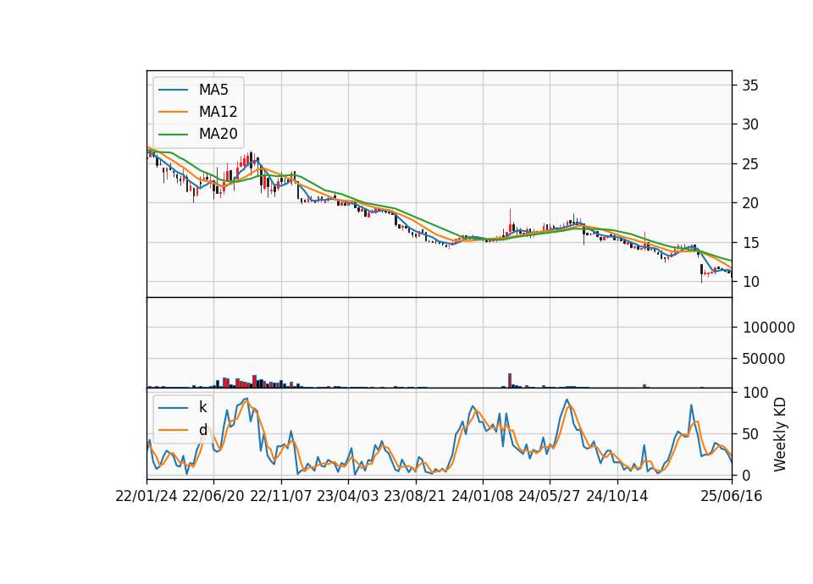The height and width of the screenshot is (584, 813).
Task: Click the KD axis value 50
Action: (x=751, y=434)
